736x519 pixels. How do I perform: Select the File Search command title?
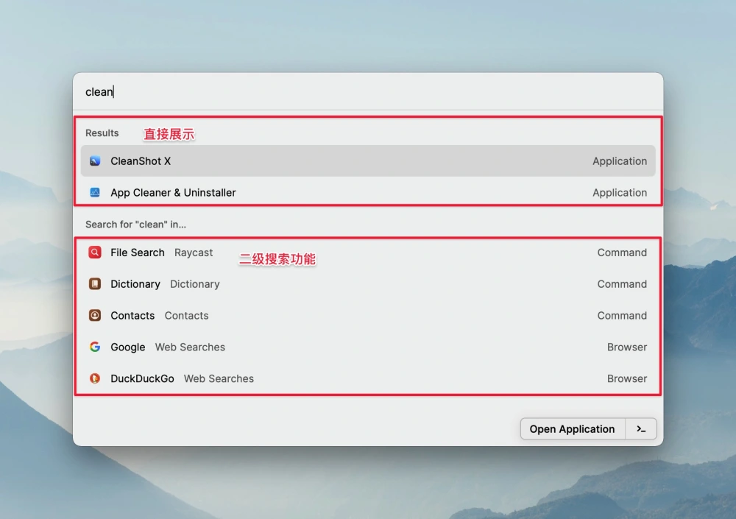(x=138, y=253)
